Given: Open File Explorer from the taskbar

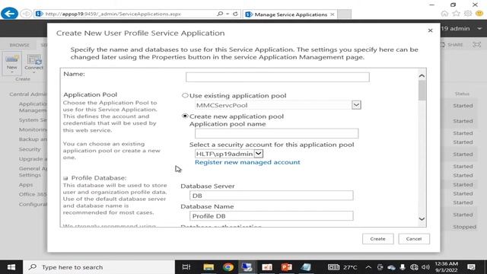Looking at the screenshot, I should [x=208, y=267].
